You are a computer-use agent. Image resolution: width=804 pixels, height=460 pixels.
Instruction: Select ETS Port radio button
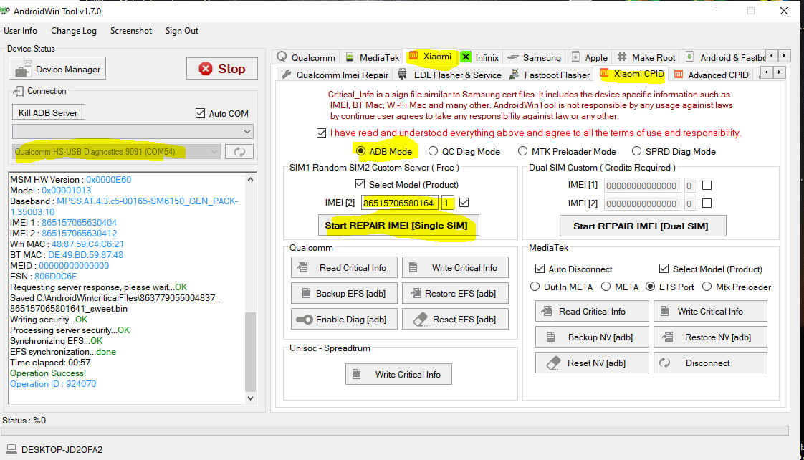[650, 287]
